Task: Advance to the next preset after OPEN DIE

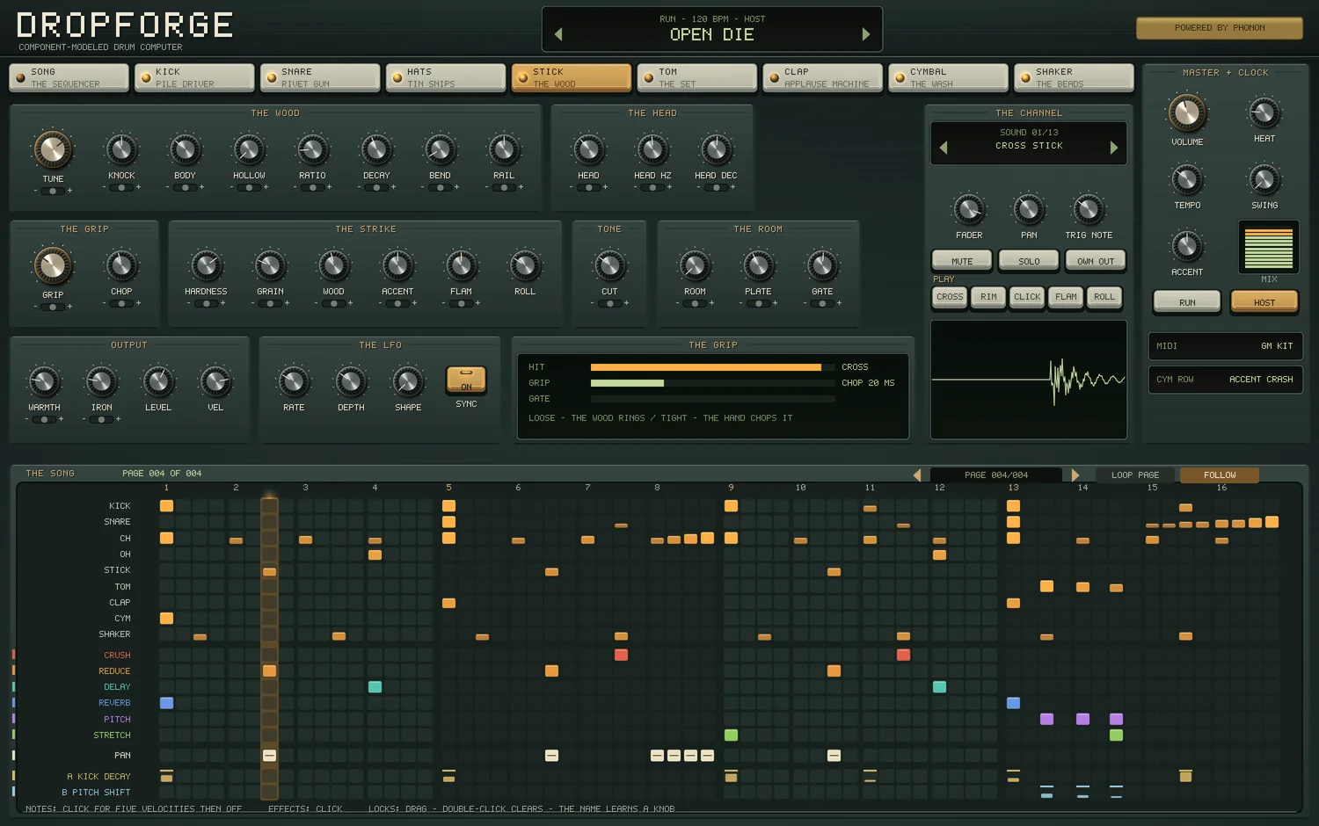Action: [866, 34]
